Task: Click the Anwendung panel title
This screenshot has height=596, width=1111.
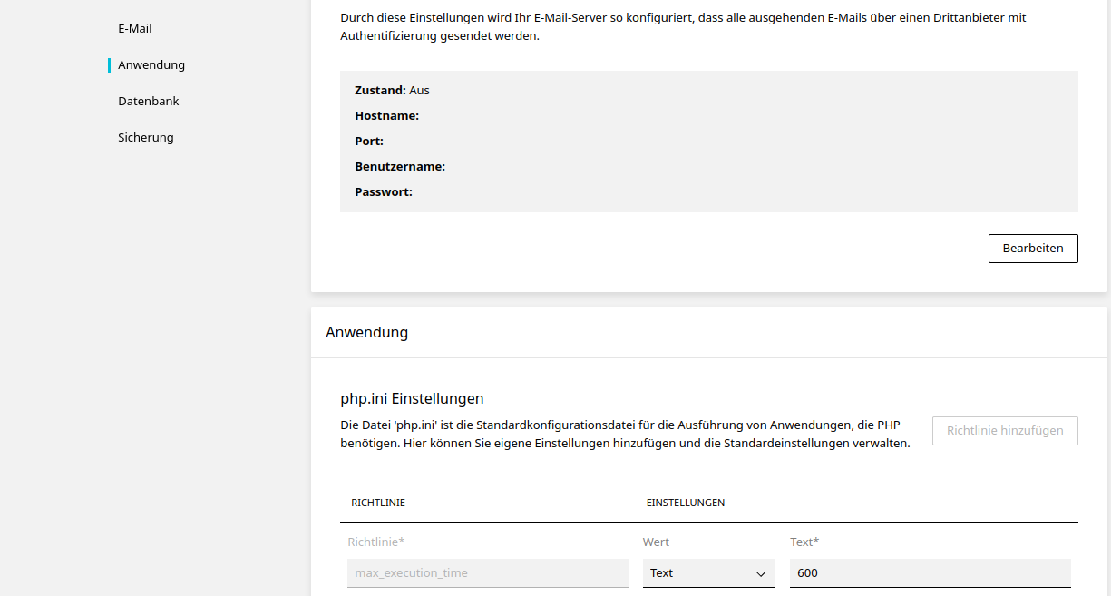Action: [366, 332]
